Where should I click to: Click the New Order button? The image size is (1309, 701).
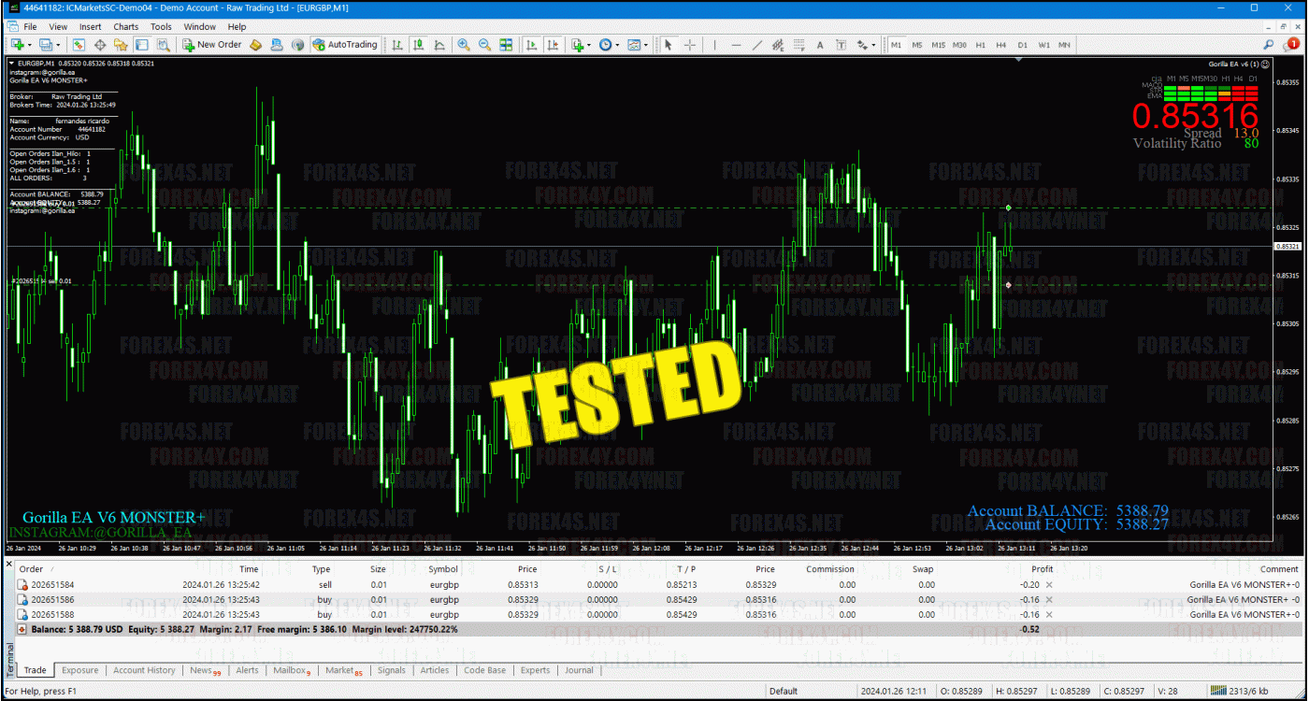pos(212,44)
